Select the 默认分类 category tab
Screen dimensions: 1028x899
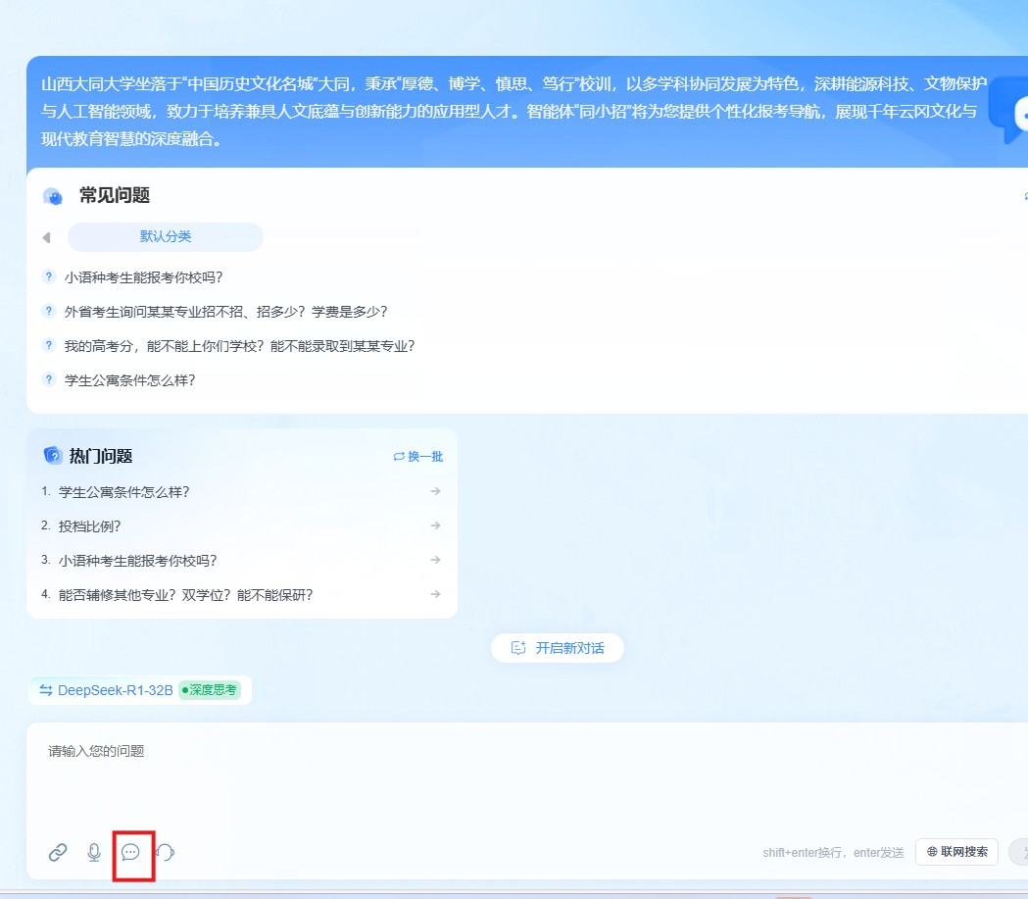[x=165, y=237]
